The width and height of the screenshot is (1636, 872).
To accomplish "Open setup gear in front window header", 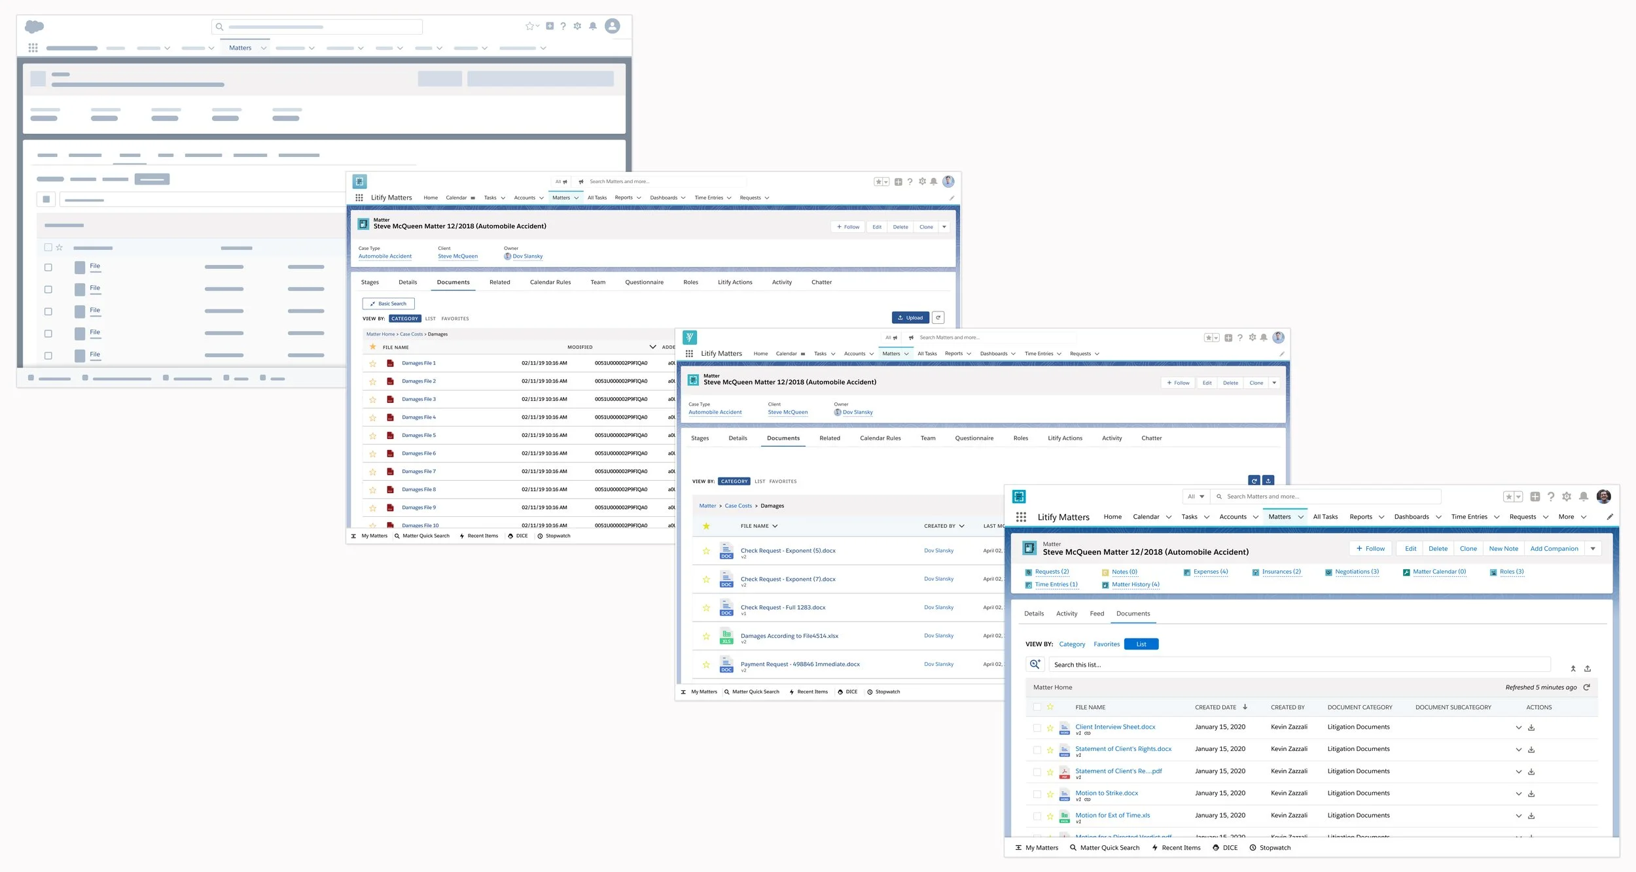I will [x=1567, y=497].
